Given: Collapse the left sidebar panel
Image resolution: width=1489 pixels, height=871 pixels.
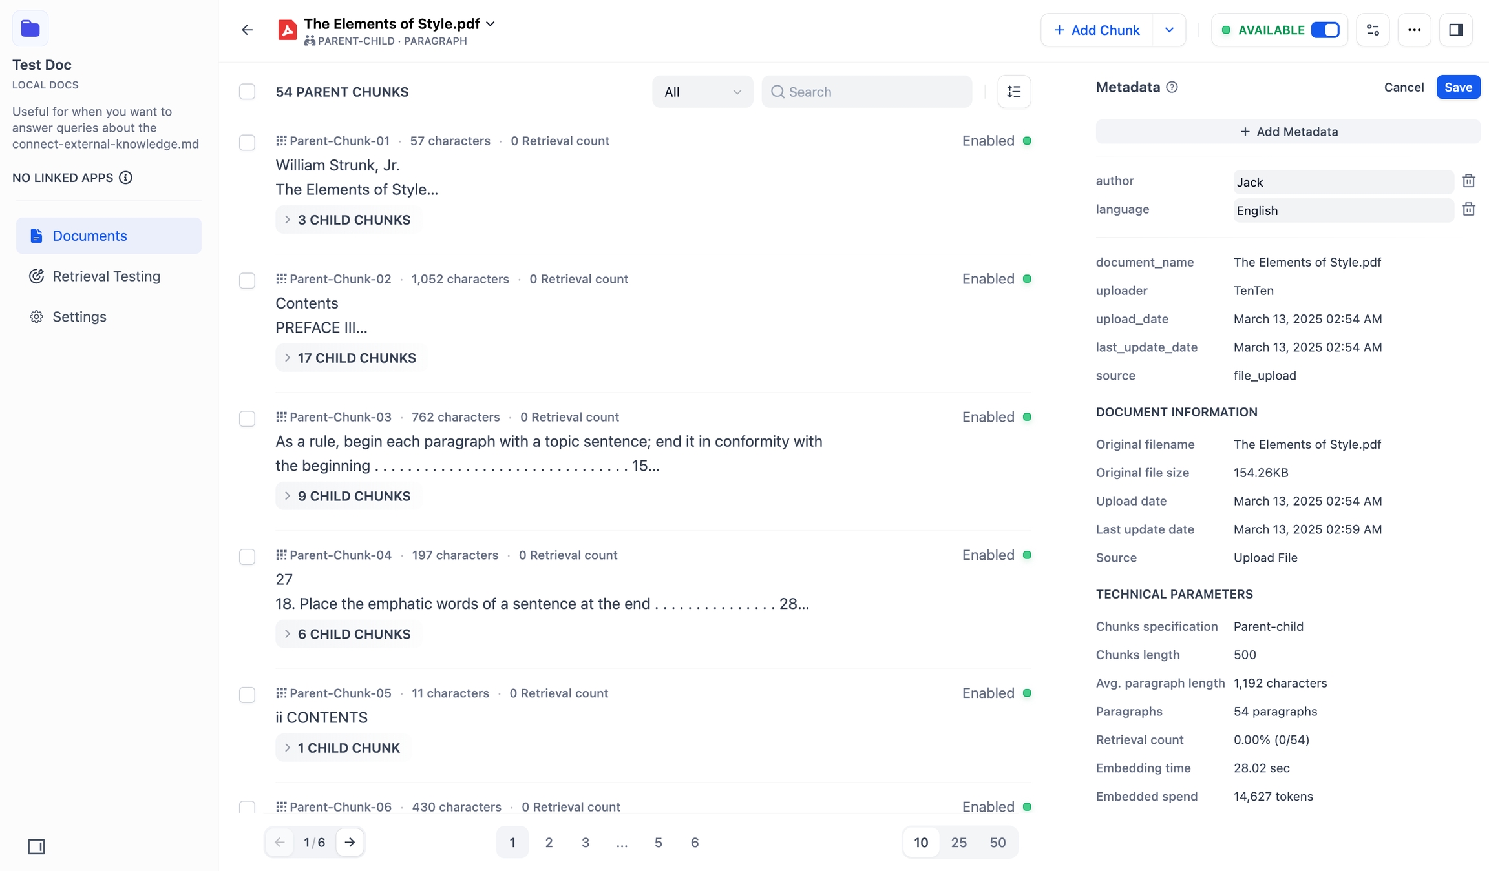Looking at the screenshot, I should (36, 846).
